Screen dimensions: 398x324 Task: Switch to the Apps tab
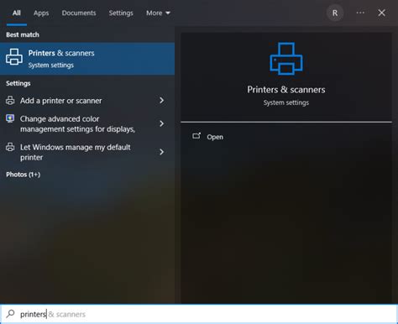[41, 13]
